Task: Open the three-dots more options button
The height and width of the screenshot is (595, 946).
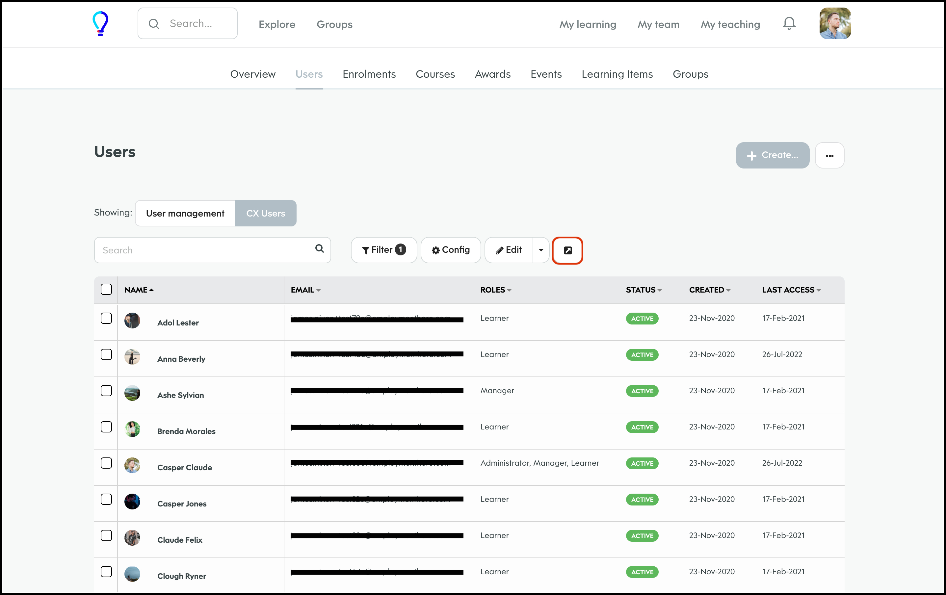Action: 829,156
